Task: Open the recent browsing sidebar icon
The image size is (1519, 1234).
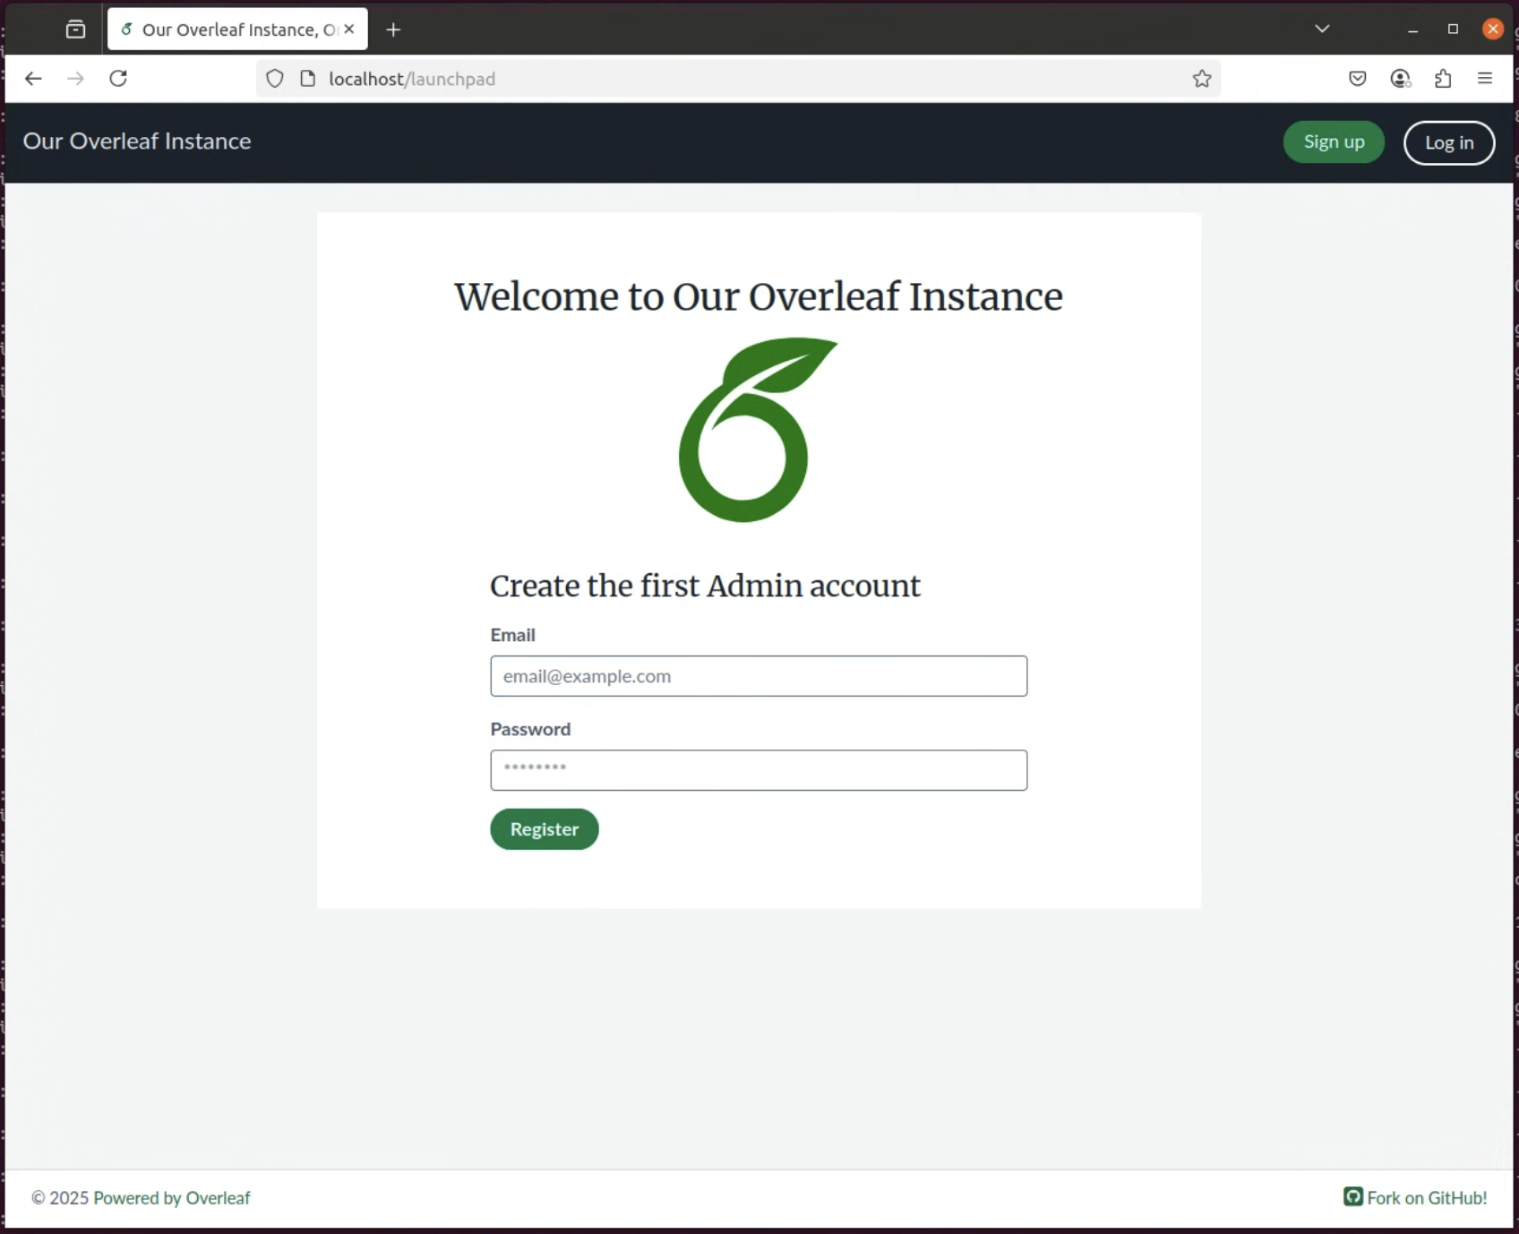Action: pyautogui.click(x=75, y=28)
